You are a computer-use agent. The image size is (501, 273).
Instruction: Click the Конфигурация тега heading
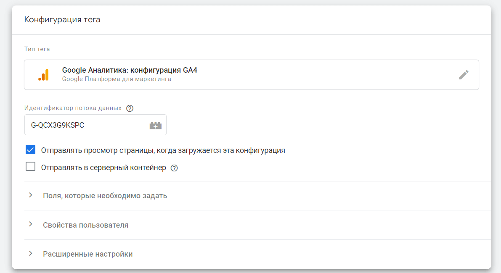(x=62, y=20)
